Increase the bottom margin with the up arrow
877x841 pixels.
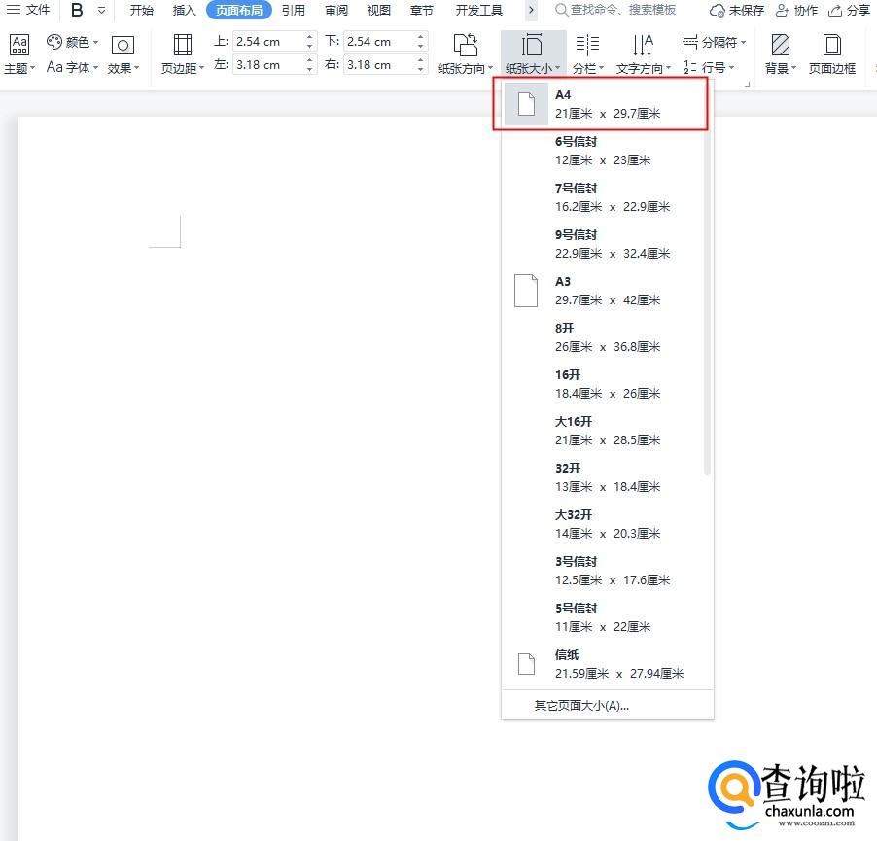click(421, 36)
